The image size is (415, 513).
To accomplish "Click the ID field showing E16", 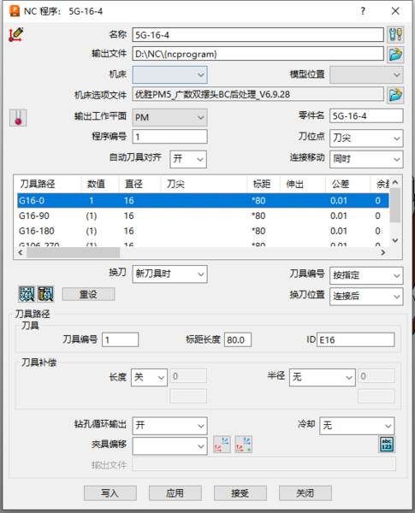I will click(x=355, y=339).
